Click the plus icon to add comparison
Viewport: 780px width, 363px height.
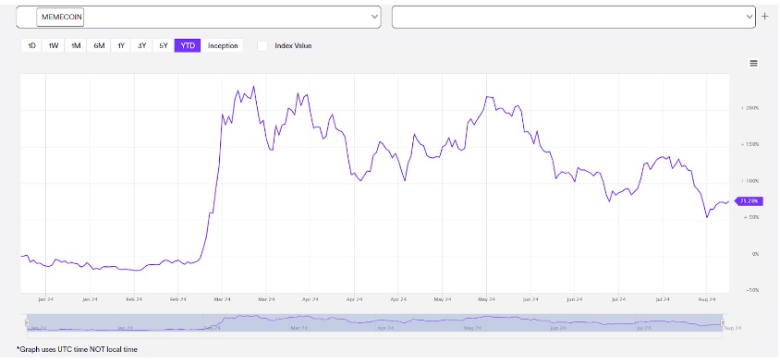pyautogui.click(x=765, y=17)
